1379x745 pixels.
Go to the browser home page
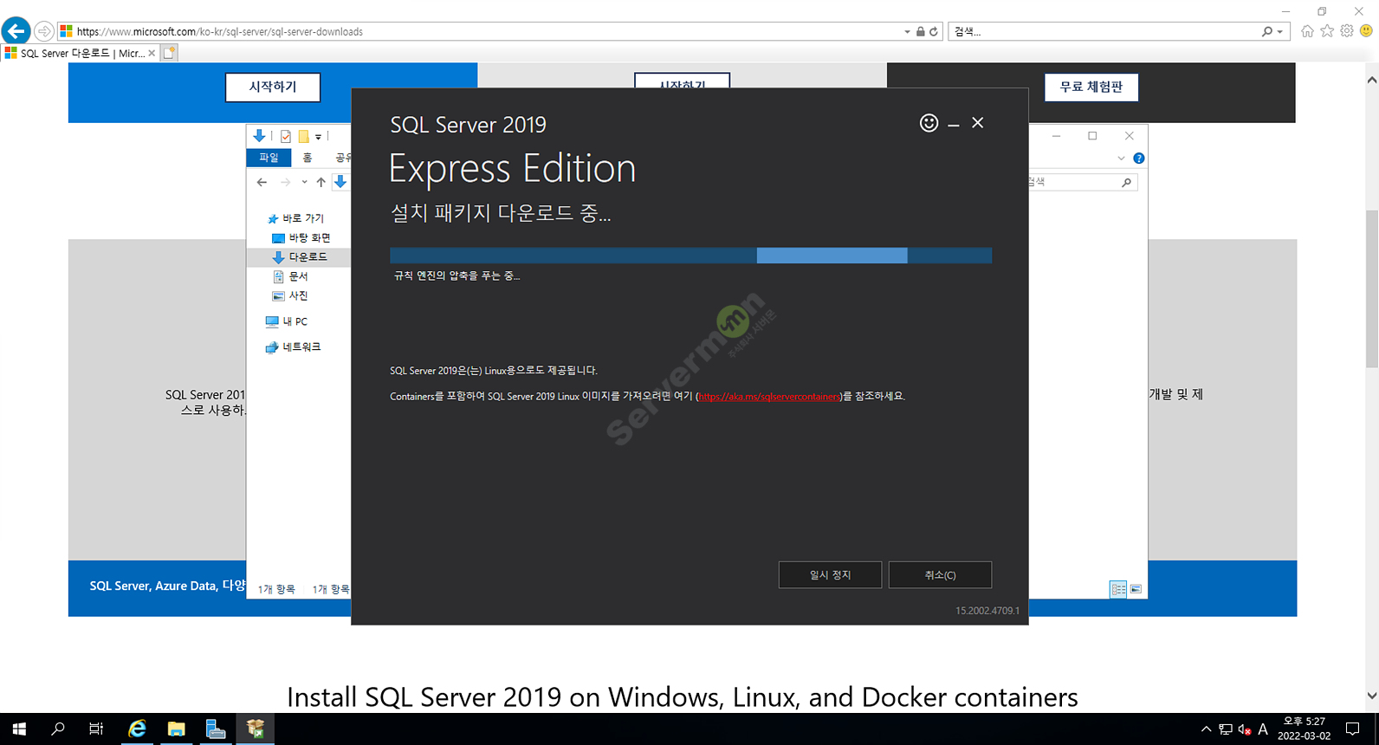tap(1307, 30)
